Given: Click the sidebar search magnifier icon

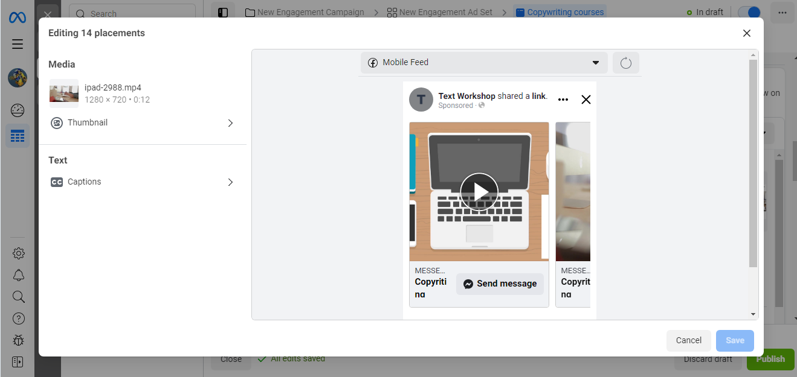Looking at the screenshot, I should tap(18, 297).
